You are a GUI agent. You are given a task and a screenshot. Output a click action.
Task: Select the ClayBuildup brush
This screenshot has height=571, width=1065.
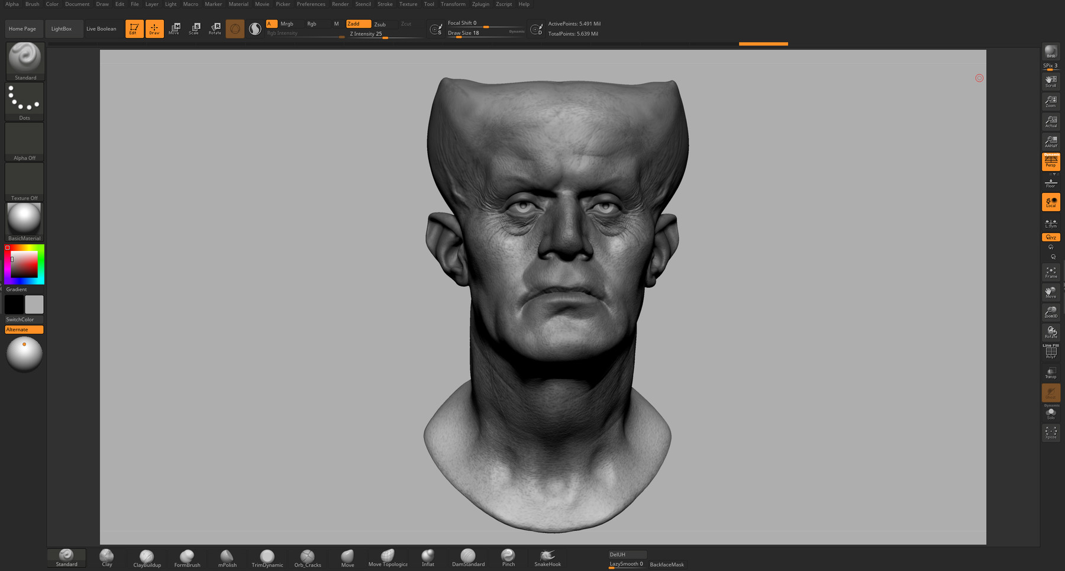(146, 557)
